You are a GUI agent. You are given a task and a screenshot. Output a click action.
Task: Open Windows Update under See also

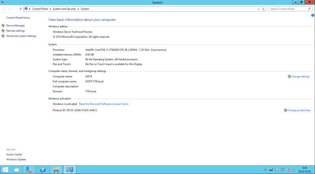tap(16, 159)
